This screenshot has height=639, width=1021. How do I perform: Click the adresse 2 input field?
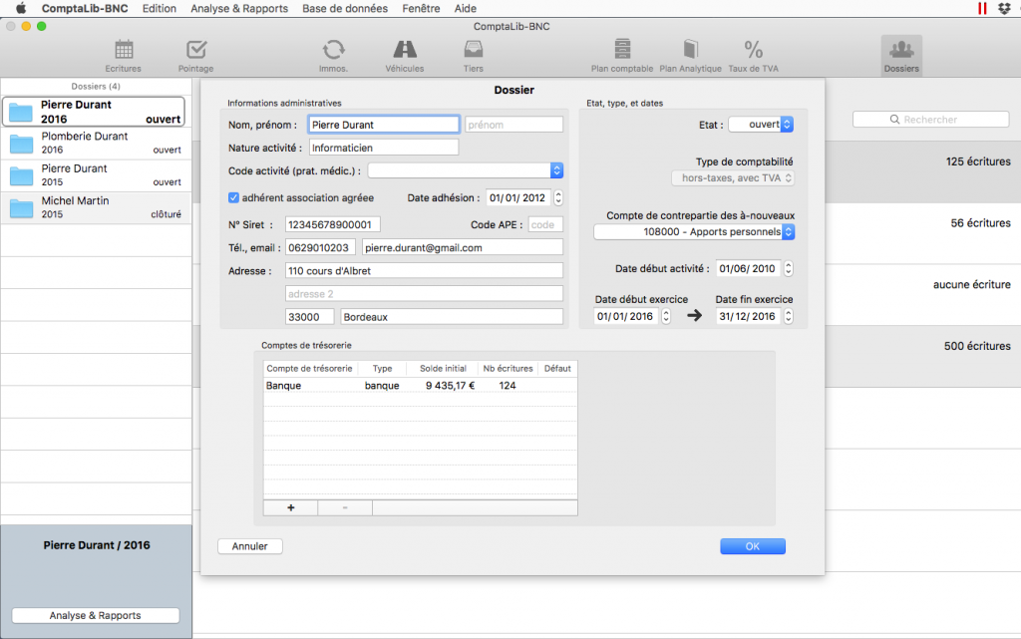click(424, 293)
